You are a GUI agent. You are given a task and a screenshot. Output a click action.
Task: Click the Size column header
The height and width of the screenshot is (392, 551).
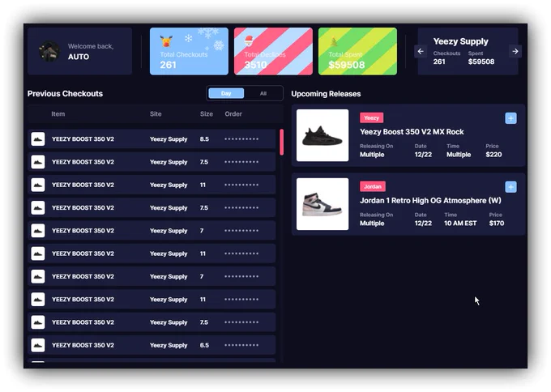click(x=207, y=114)
